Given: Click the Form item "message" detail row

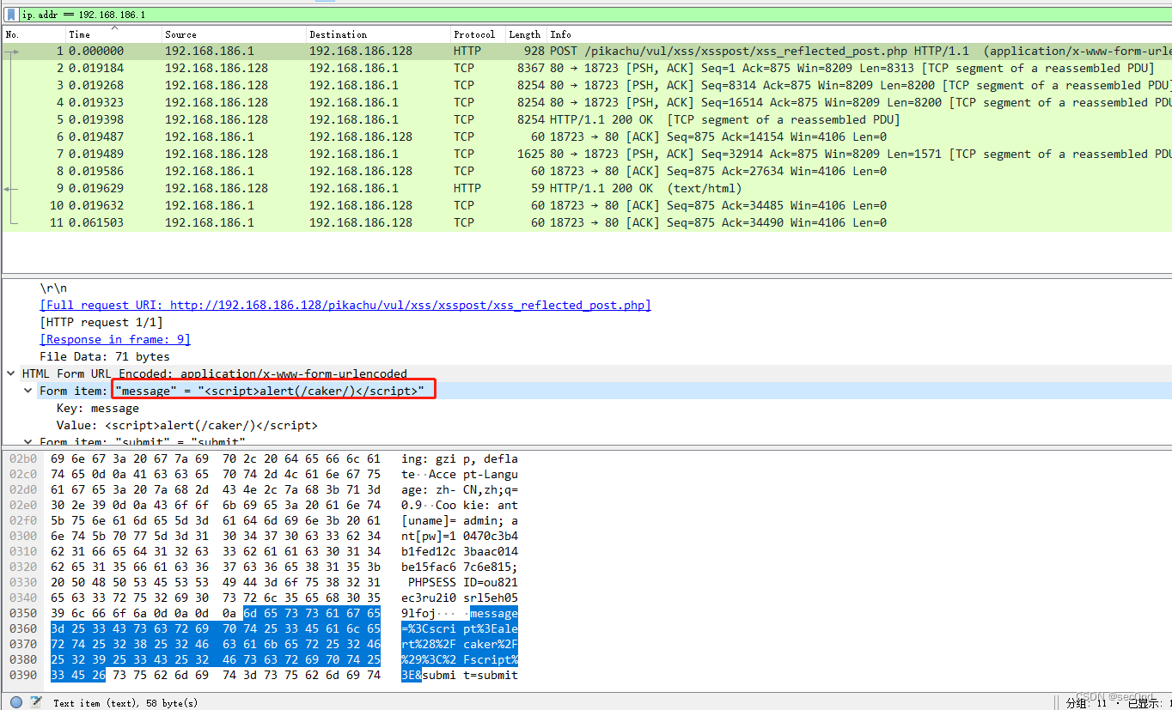Looking at the screenshot, I should [587, 391].
